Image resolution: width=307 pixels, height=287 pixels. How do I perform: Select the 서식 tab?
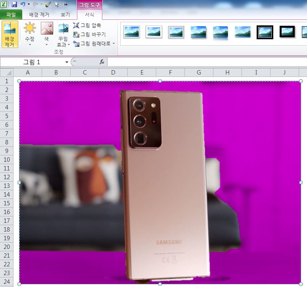(90, 15)
